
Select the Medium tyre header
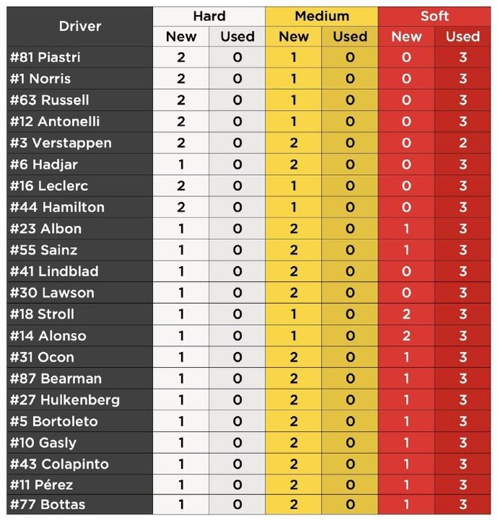322,17
